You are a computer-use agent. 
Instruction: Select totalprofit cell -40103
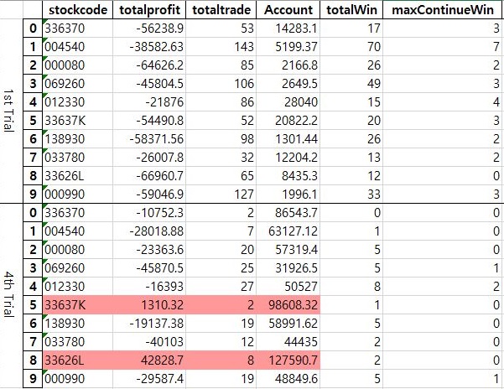point(149,341)
